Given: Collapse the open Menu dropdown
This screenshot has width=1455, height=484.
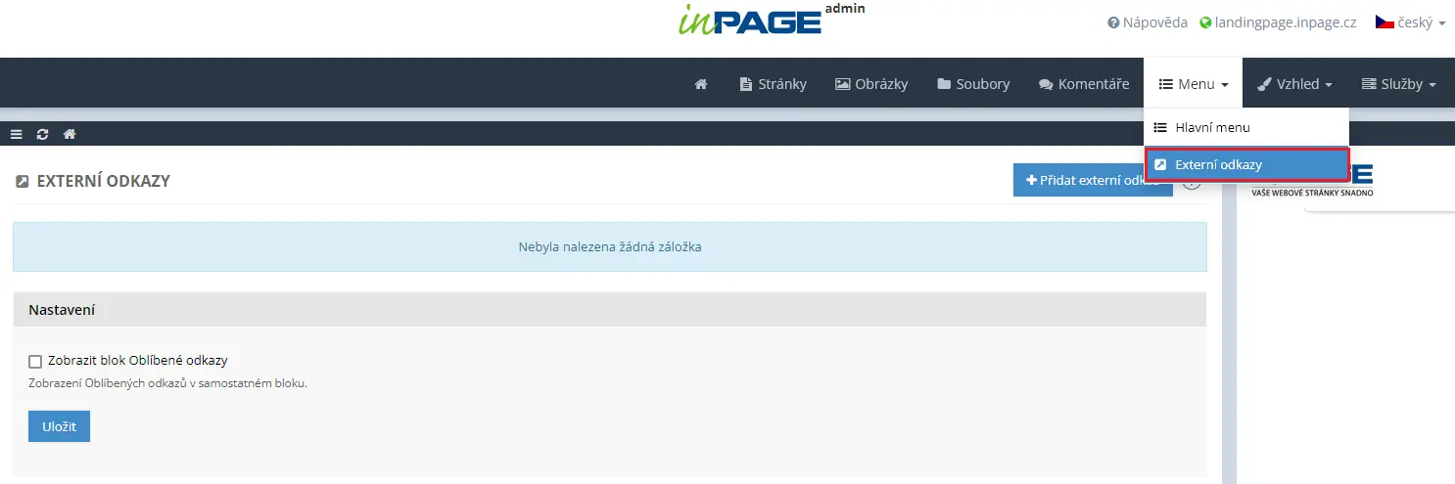Looking at the screenshot, I should click(x=1193, y=84).
